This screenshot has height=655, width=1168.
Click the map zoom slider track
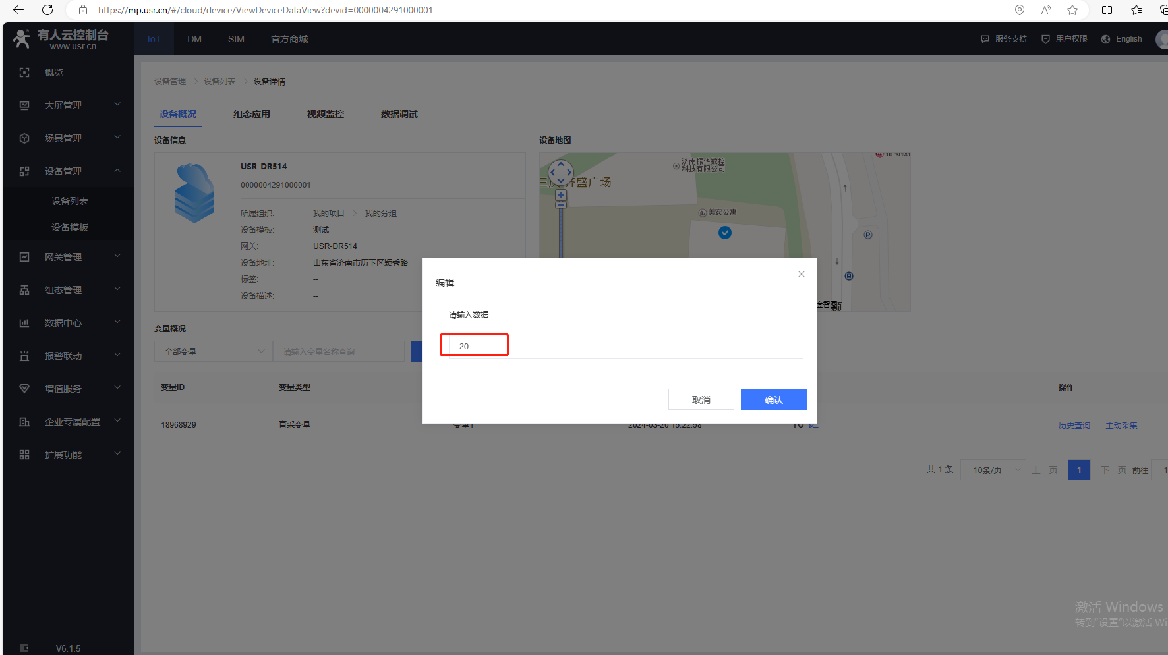tap(561, 231)
